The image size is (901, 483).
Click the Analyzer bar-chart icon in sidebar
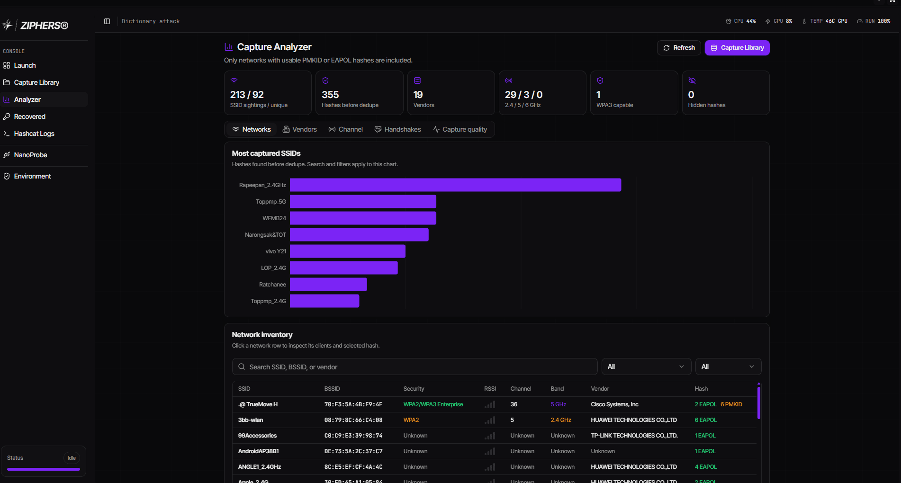7,99
